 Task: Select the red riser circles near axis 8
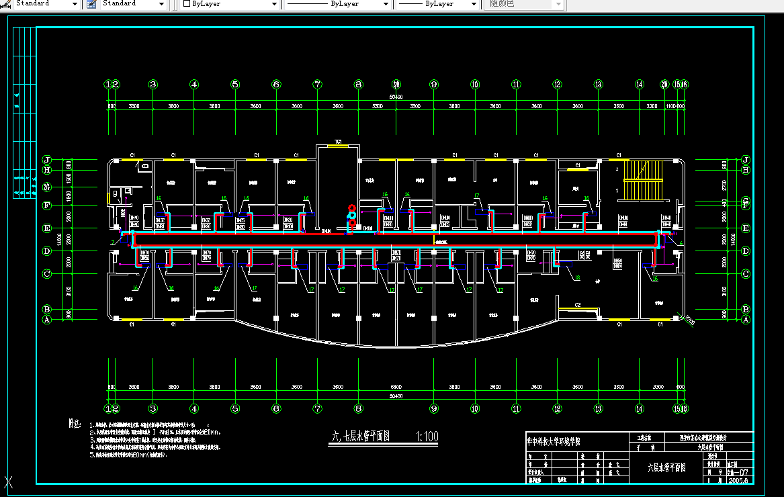pos(352,216)
